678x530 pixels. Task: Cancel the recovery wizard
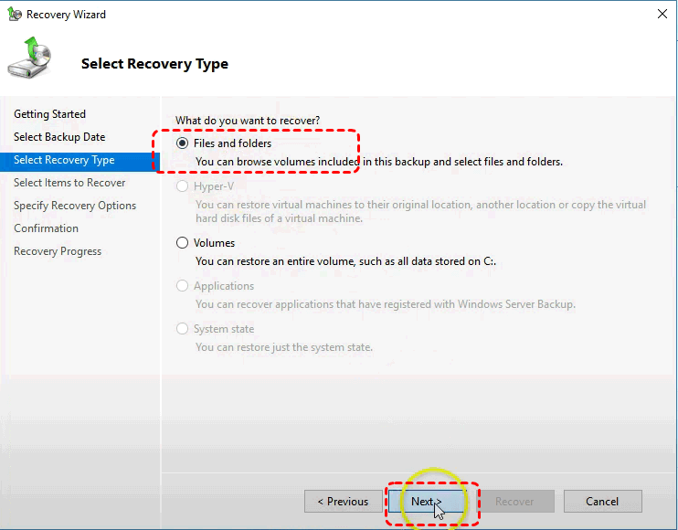click(x=602, y=502)
